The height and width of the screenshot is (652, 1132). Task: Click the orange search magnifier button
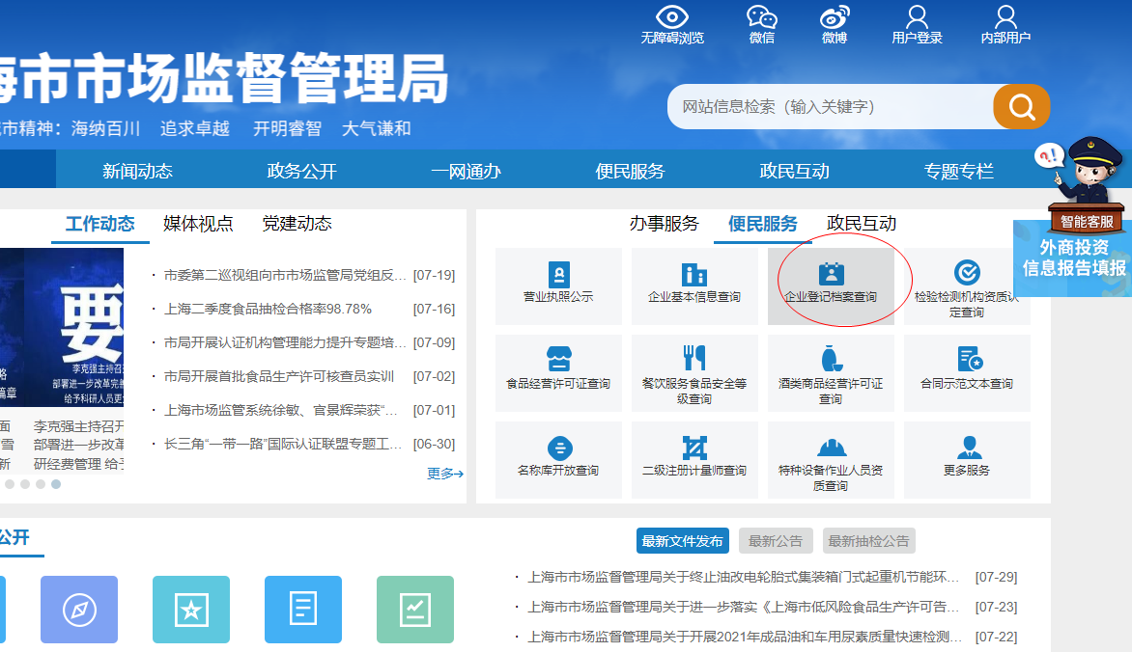pyautogui.click(x=1021, y=107)
